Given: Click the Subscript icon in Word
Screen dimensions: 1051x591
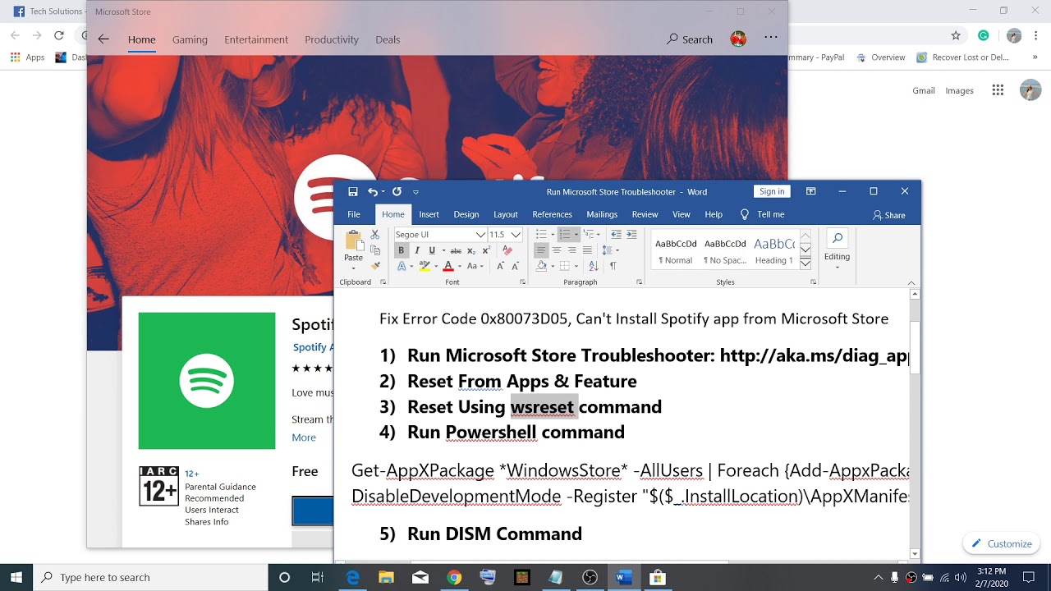Looking at the screenshot, I should pyautogui.click(x=471, y=250).
